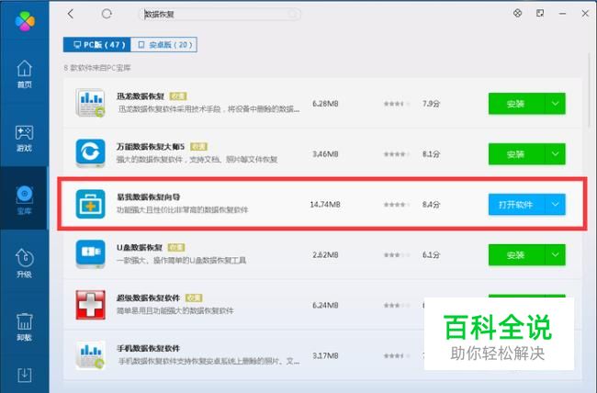Click star rating of 易我数据恢复向导
This screenshot has width=597, height=393.
[397, 205]
